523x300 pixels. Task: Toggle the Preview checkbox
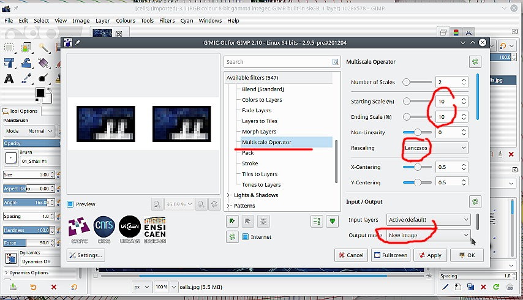click(x=71, y=204)
